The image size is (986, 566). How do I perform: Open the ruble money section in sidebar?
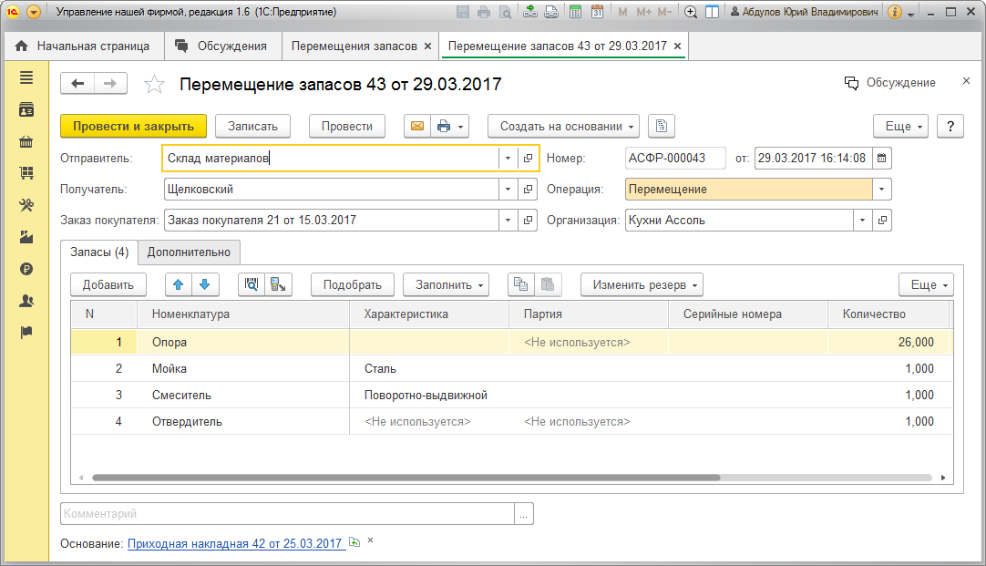[26, 269]
